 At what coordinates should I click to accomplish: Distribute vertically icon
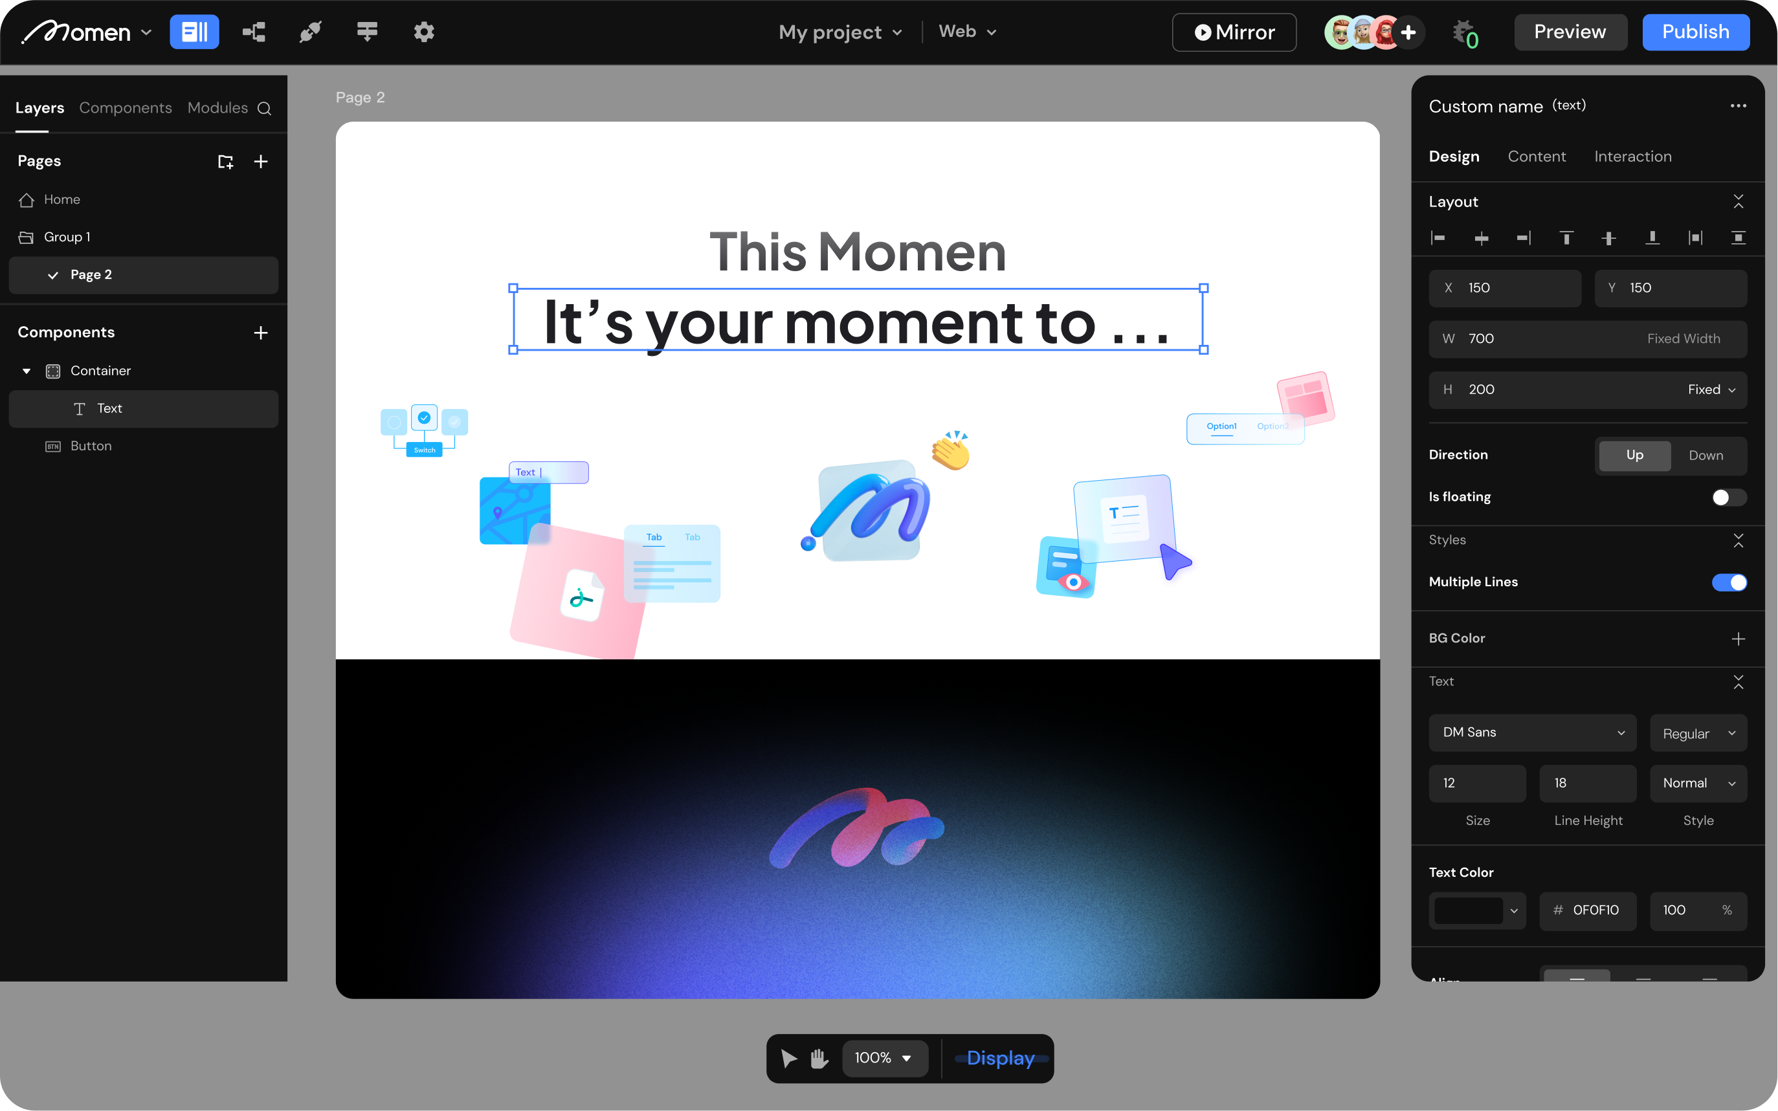pos(1739,238)
